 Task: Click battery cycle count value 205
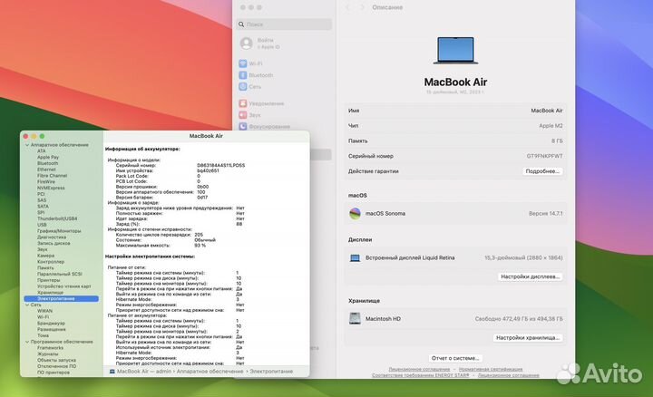(x=199, y=235)
